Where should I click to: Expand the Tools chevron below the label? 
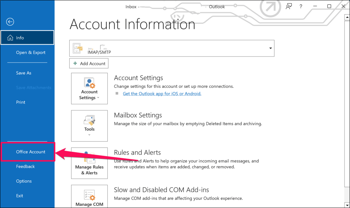click(x=89, y=135)
